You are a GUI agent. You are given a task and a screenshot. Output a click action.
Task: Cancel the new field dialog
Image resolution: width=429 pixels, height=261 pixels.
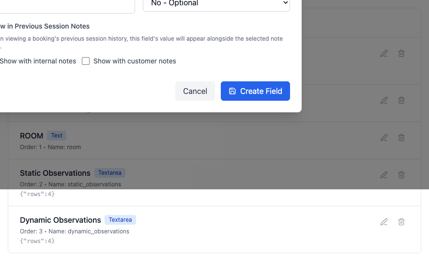click(195, 91)
